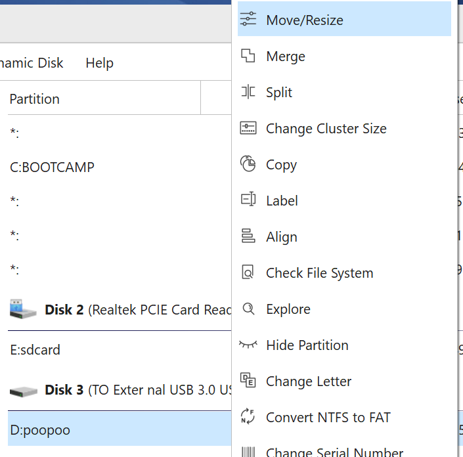Click the Move/Resize sliders icon
Image resolution: width=463 pixels, height=457 pixels.
(x=248, y=20)
